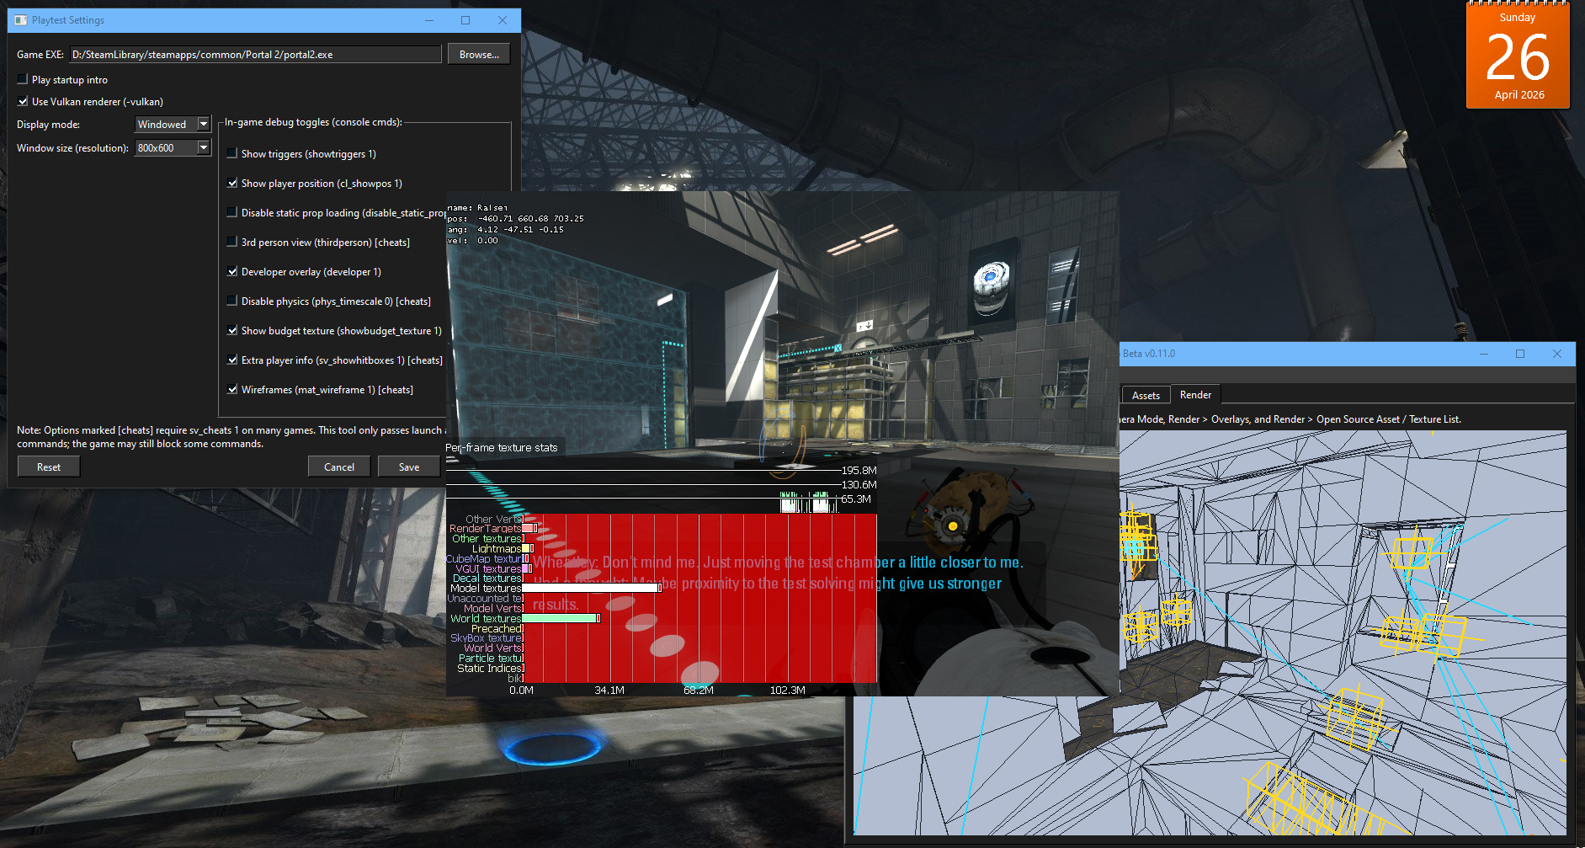Minimize the Beta v0.11.0 window

1484,354
